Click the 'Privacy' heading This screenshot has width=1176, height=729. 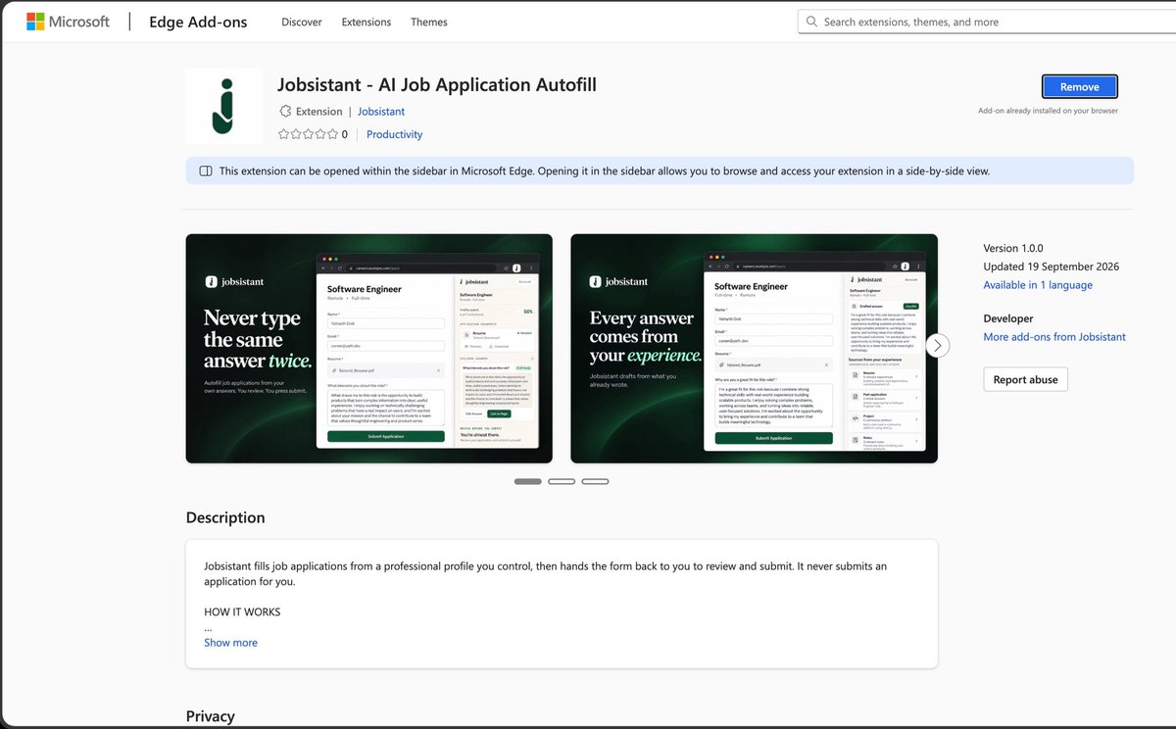(211, 716)
